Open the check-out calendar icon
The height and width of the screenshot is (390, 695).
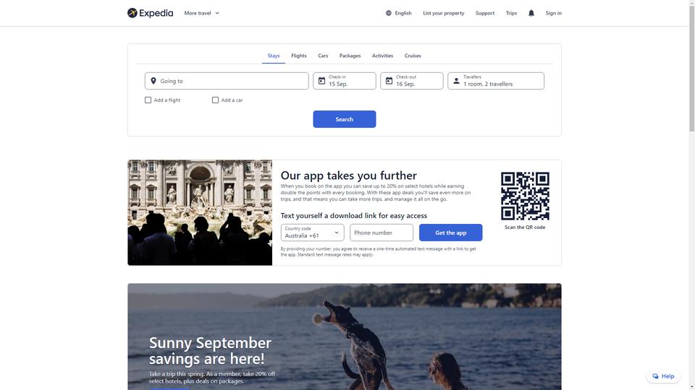coord(389,81)
